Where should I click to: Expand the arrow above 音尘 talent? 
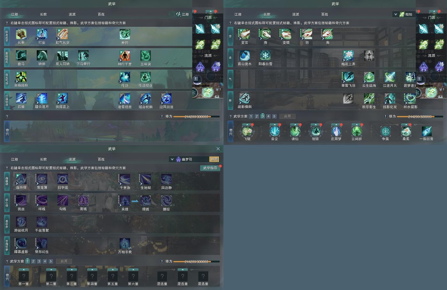tap(275, 125)
